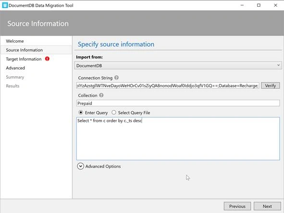Image resolution: width=284 pixels, height=213 pixels.
Task: Focus the Connection String input field
Action: click(168, 85)
